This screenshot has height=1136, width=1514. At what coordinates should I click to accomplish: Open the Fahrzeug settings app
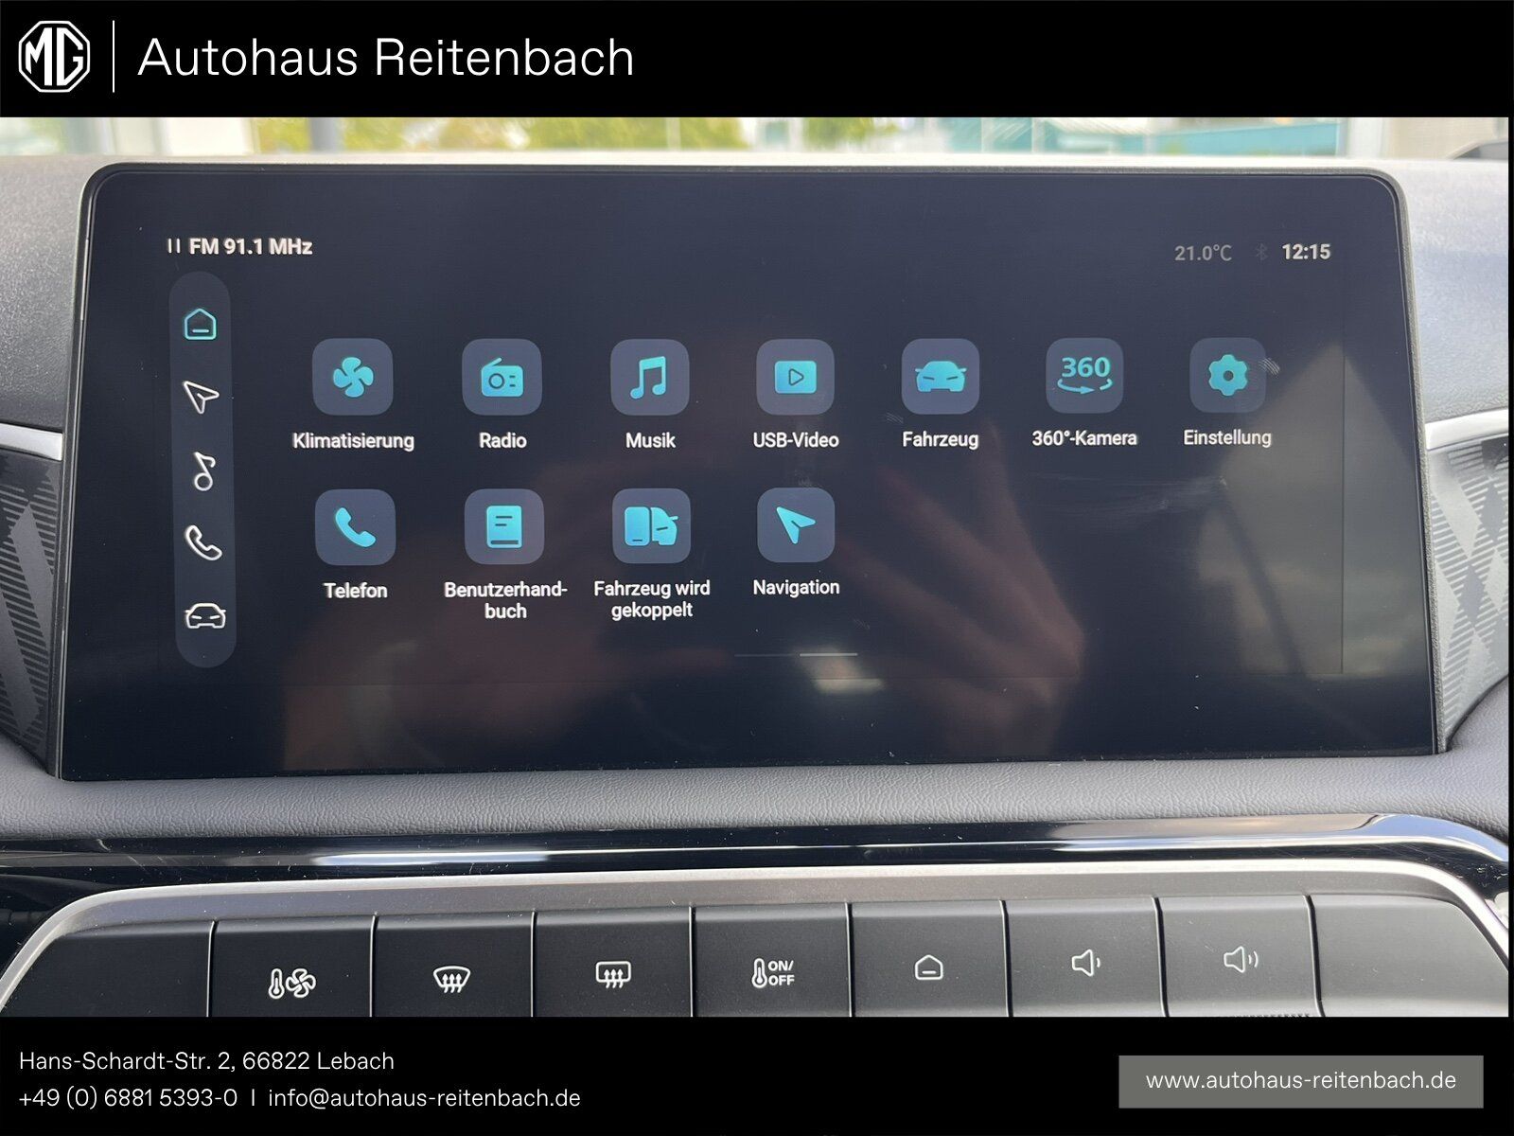[x=942, y=378]
